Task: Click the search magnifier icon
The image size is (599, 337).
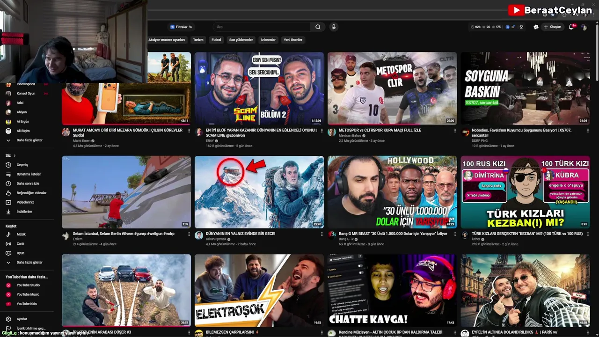Action: tap(318, 27)
